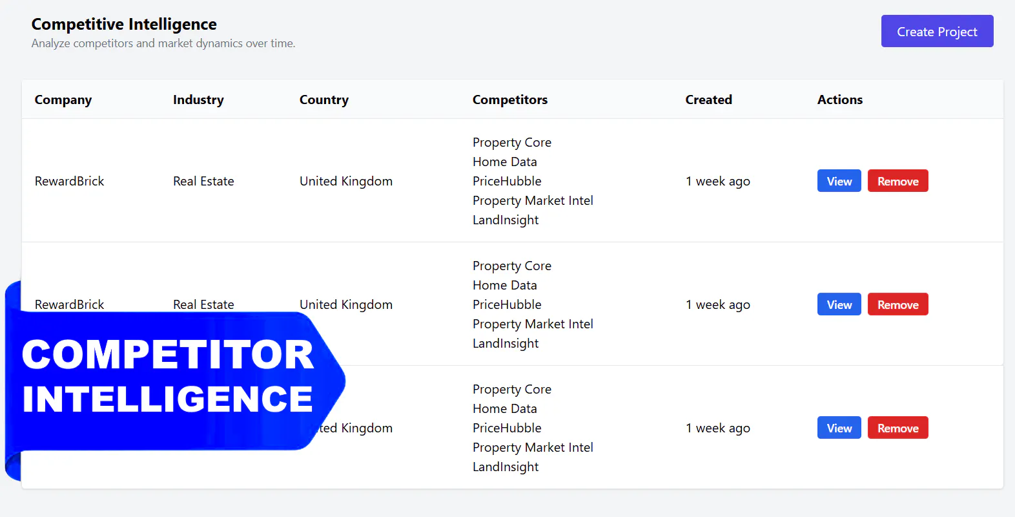This screenshot has width=1015, height=517.
Task: Click Property Market Intel in second row
Action: click(x=533, y=324)
